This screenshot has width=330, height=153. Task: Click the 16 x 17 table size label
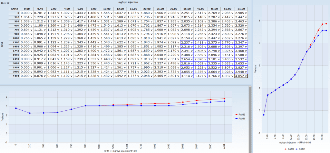6,3
